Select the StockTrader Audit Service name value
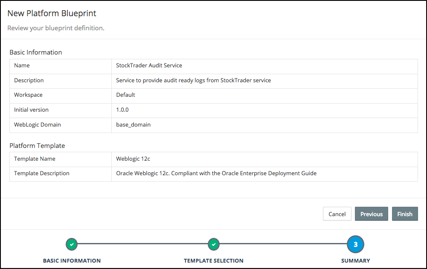Screen dimensions: 427x269 pyautogui.click(x=149, y=66)
